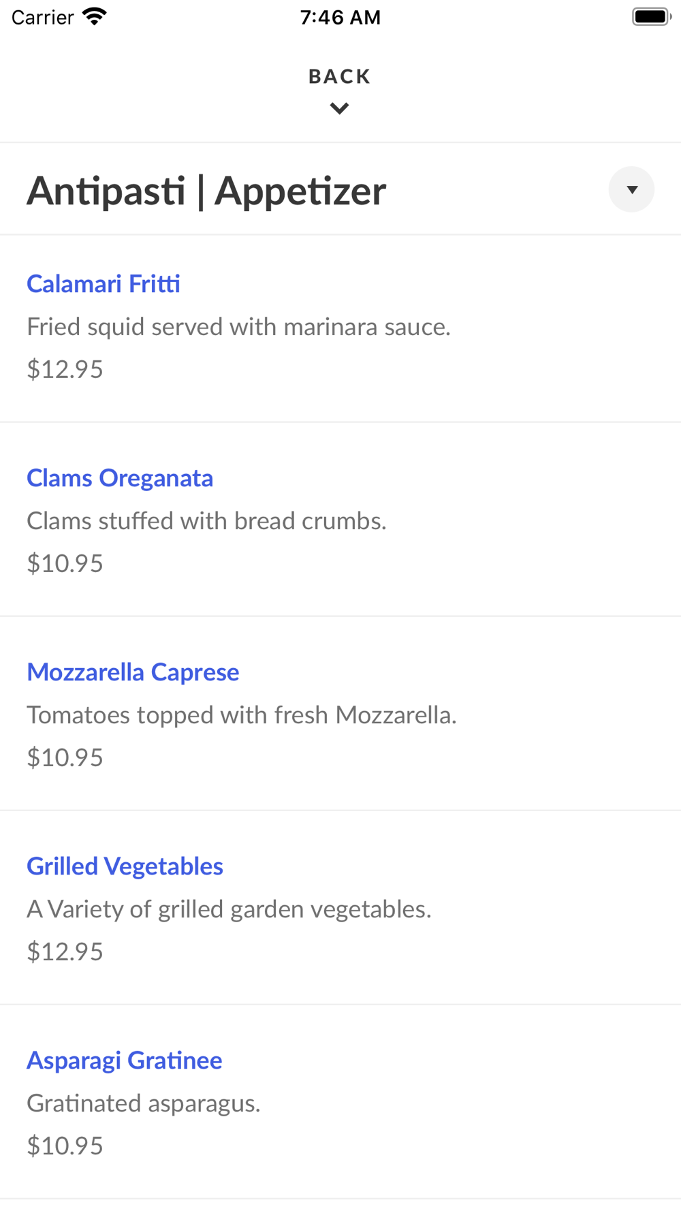Choose the Grilled Vegetables item

click(x=125, y=866)
